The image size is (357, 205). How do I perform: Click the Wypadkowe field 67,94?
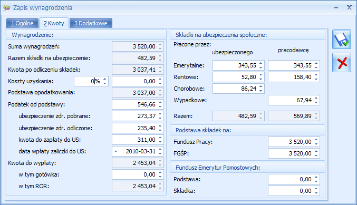pyautogui.click(x=294, y=100)
